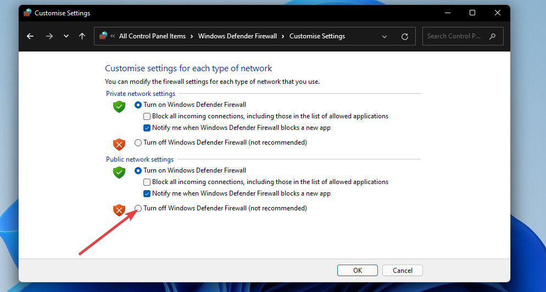Click the Customise settings for each type heading

[x=188, y=68]
